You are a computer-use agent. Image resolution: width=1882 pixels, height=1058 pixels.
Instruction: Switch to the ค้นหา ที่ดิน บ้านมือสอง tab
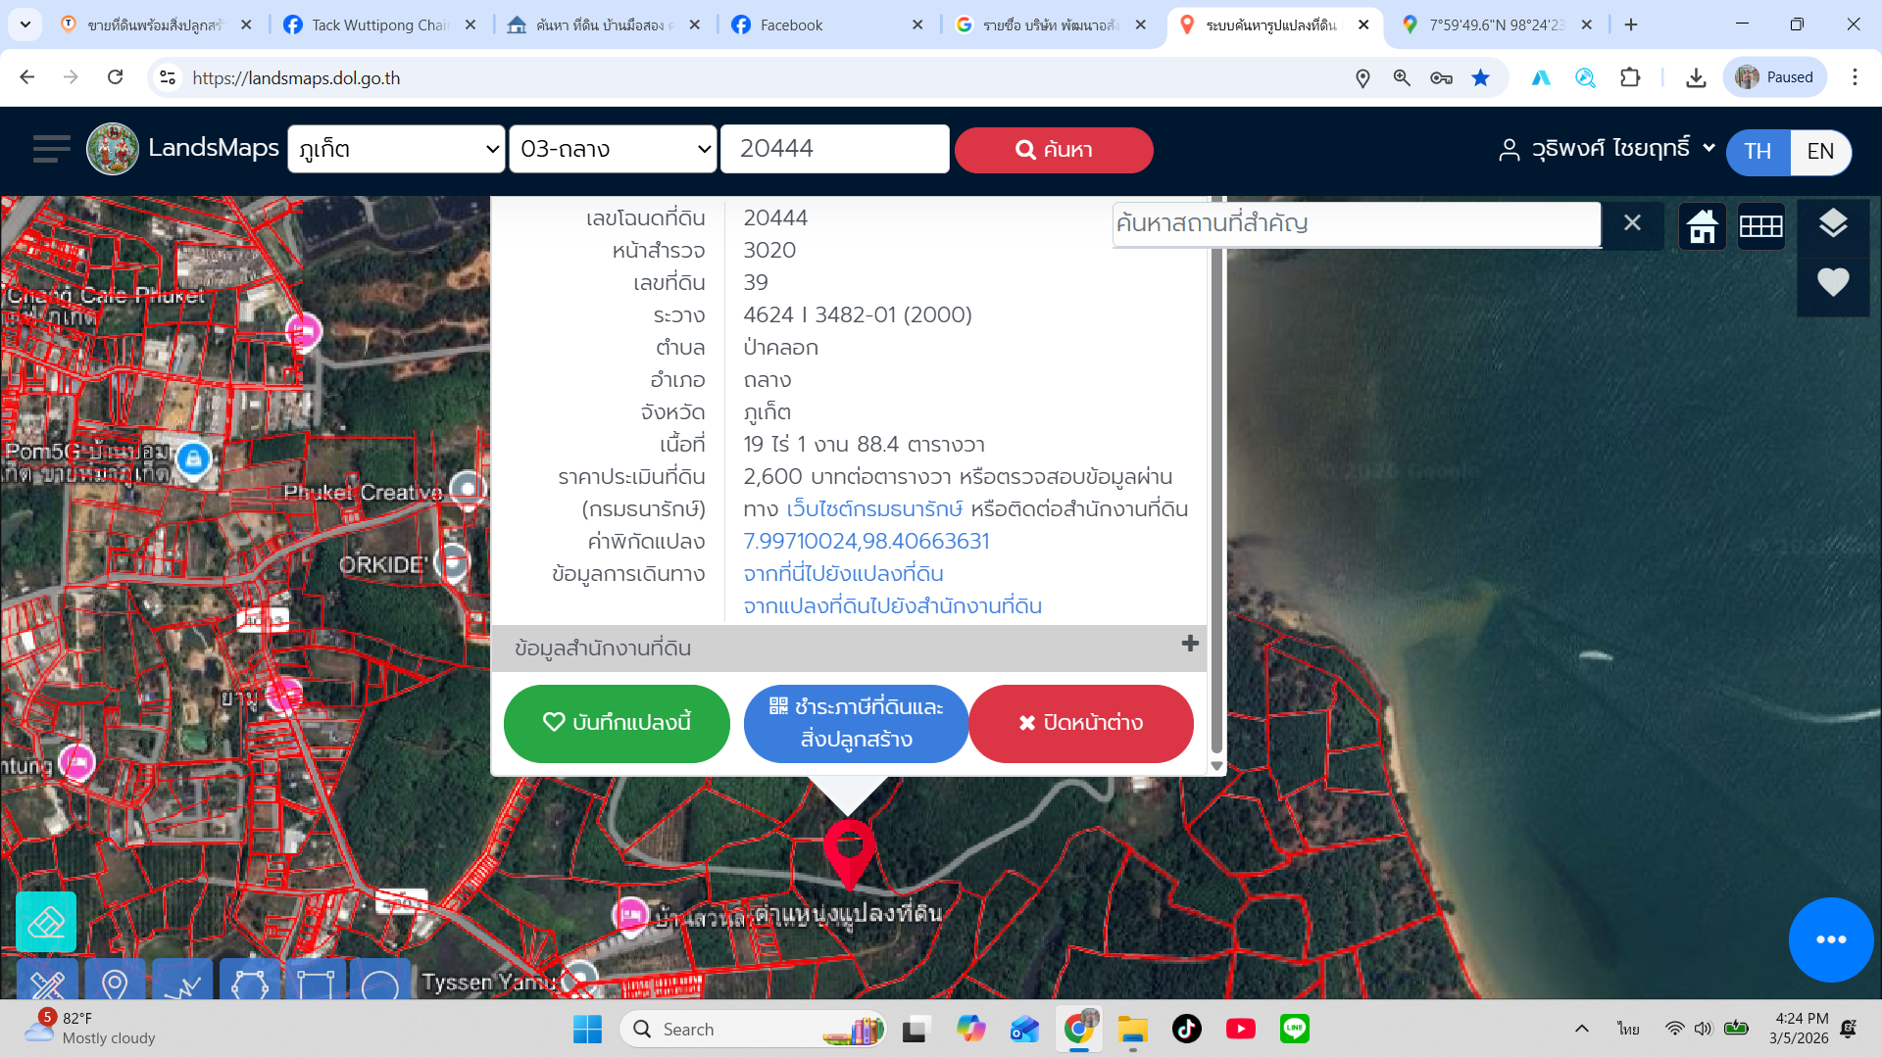(603, 24)
